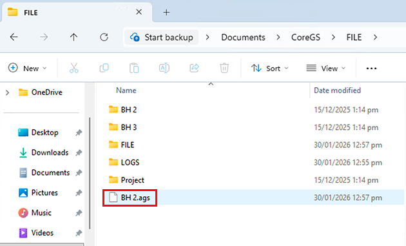
Task: Select the Project folder
Action: click(126, 180)
